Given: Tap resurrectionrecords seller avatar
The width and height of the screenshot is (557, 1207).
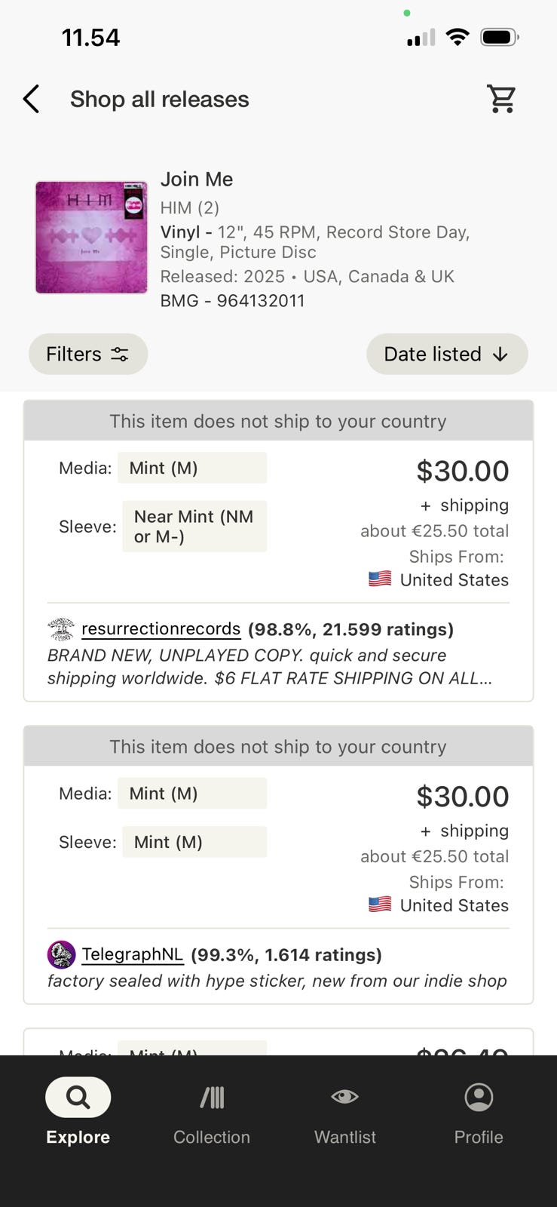Looking at the screenshot, I should coord(61,629).
